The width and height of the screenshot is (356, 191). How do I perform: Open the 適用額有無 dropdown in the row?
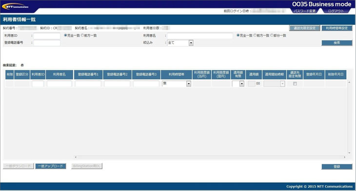click(238, 84)
